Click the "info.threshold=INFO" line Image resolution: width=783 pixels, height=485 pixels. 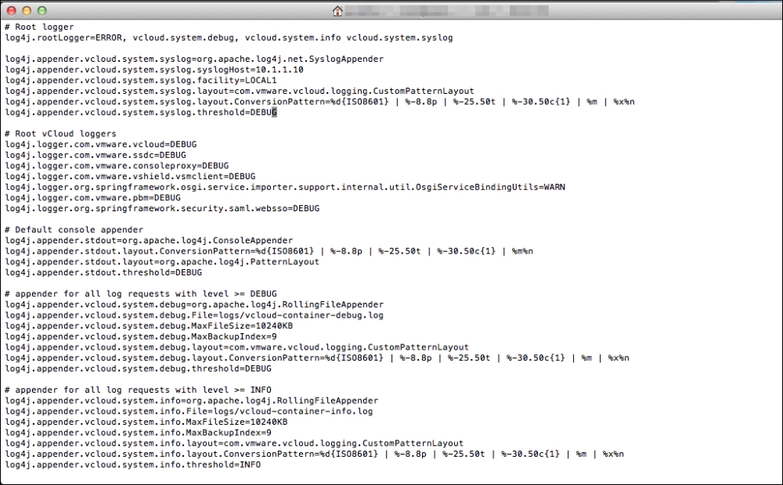click(133, 465)
